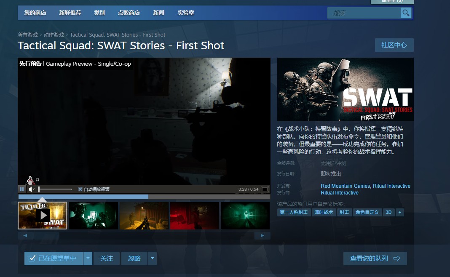Select the 第一人称射击 tag

294,212
